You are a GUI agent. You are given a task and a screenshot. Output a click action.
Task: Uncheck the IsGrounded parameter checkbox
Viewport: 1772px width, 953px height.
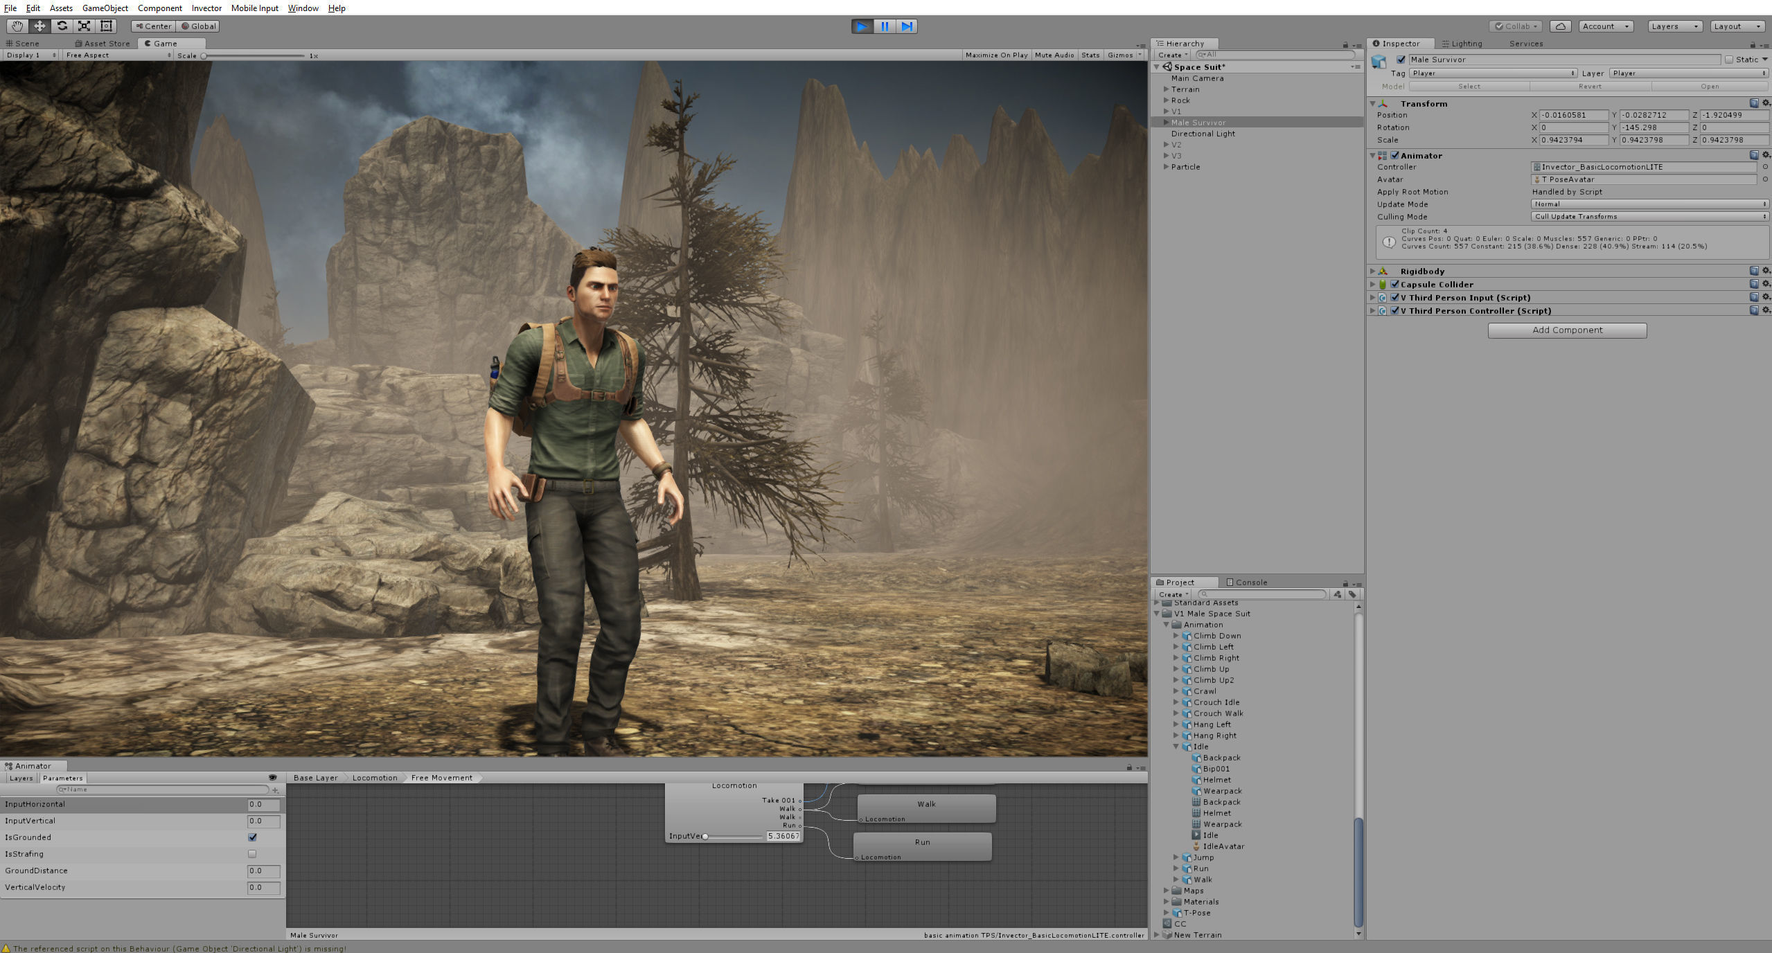click(x=252, y=837)
